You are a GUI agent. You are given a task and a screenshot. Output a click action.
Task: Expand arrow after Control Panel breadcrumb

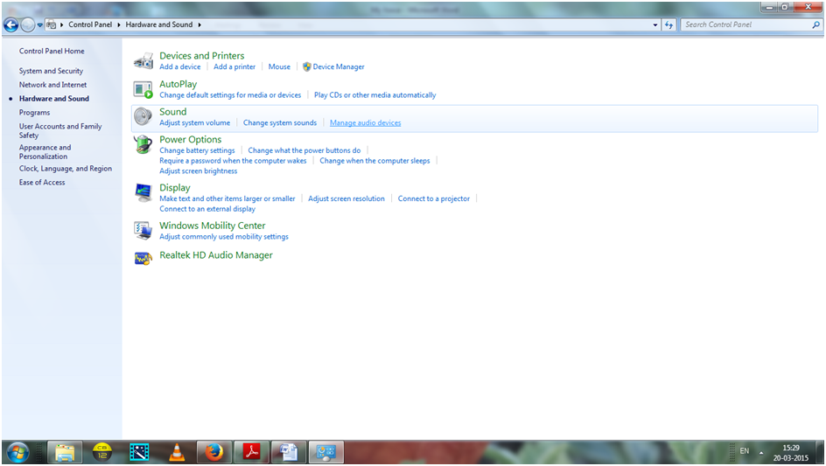pyautogui.click(x=119, y=24)
